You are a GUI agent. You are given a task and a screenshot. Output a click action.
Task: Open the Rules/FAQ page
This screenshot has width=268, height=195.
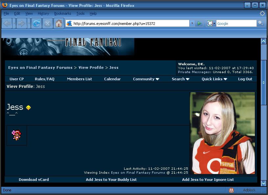tap(45, 79)
